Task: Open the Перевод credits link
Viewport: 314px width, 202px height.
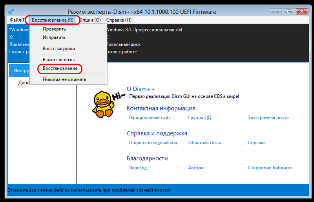Action: click(x=138, y=168)
